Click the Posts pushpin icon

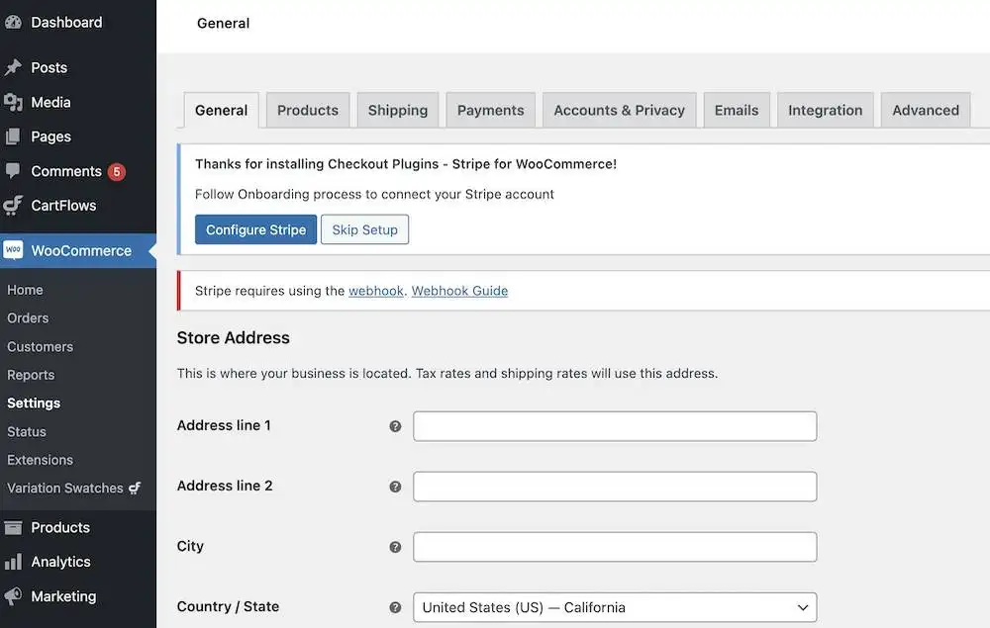click(13, 67)
